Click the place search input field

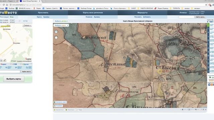coord(10,72)
